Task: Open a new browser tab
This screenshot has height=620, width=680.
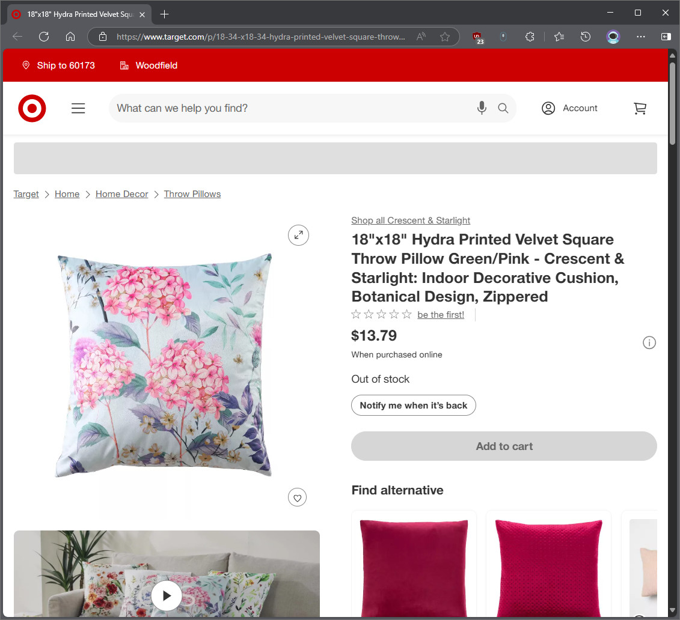Action: tap(164, 14)
